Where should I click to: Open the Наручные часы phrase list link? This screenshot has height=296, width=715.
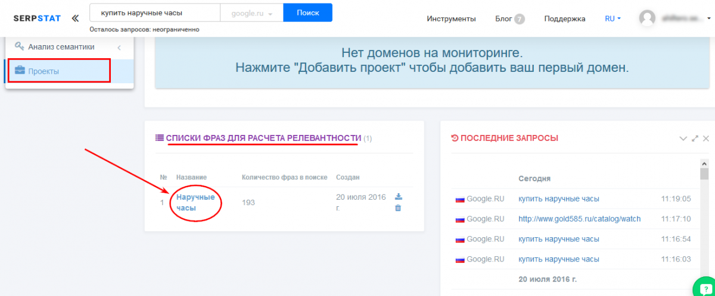pyautogui.click(x=195, y=202)
